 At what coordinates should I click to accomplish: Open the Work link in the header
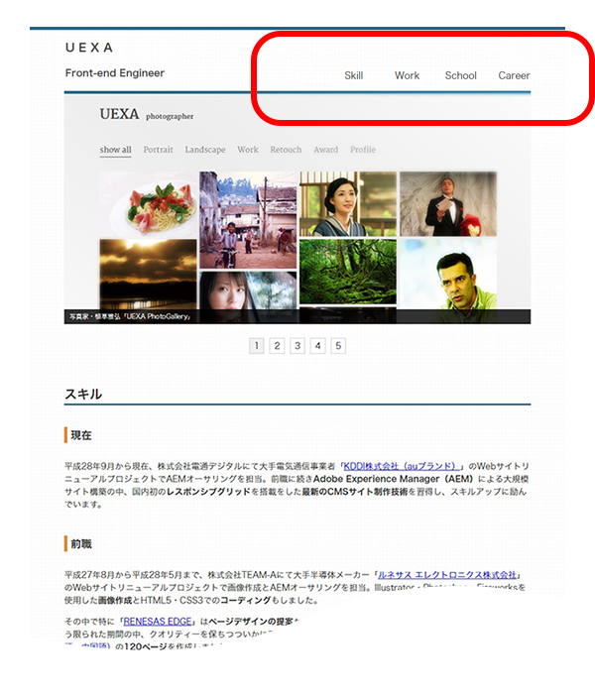407,75
